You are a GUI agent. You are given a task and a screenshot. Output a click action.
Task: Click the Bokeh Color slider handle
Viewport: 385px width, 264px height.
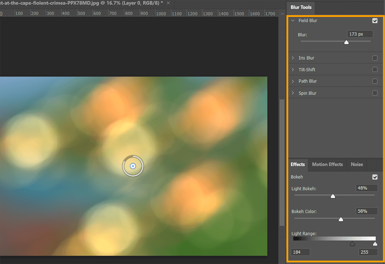coord(341,219)
